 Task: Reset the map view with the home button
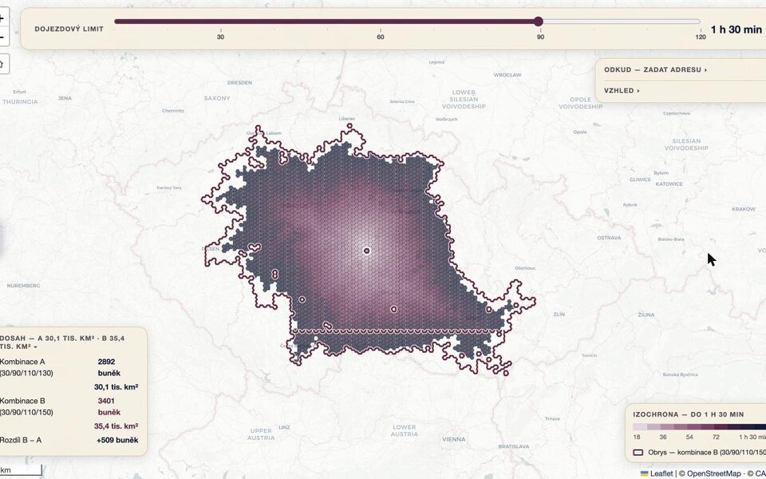point(2,64)
